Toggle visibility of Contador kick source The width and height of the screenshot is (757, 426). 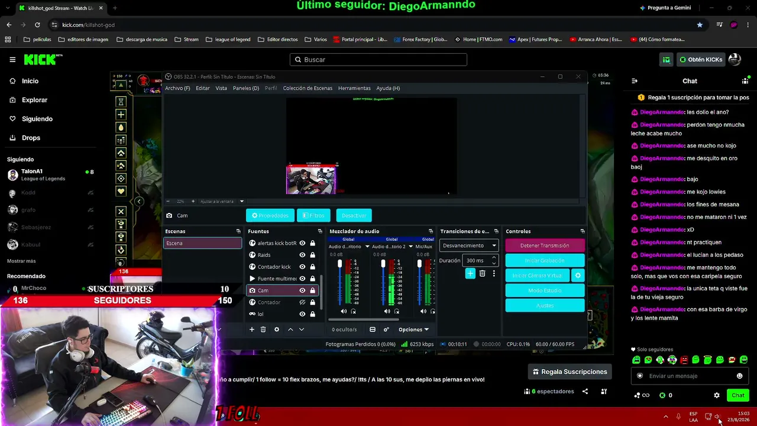[302, 267]
